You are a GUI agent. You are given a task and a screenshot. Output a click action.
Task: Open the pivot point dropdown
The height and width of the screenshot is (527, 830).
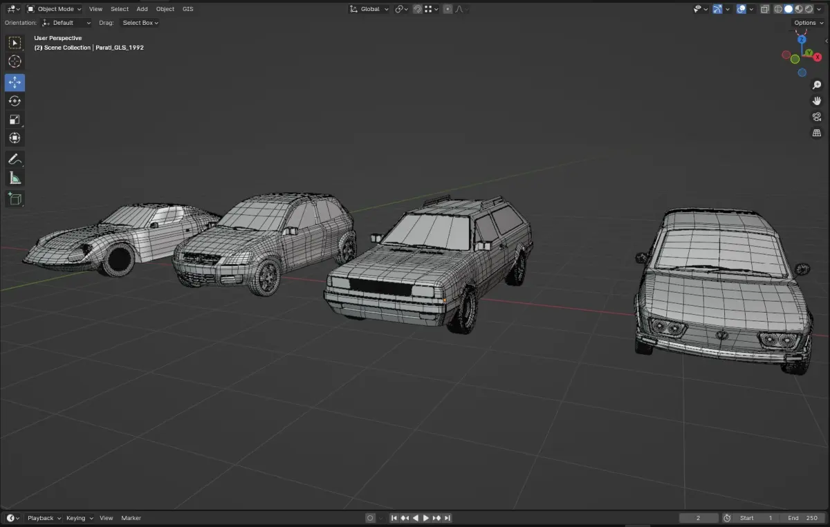click(x=402, y=9)
